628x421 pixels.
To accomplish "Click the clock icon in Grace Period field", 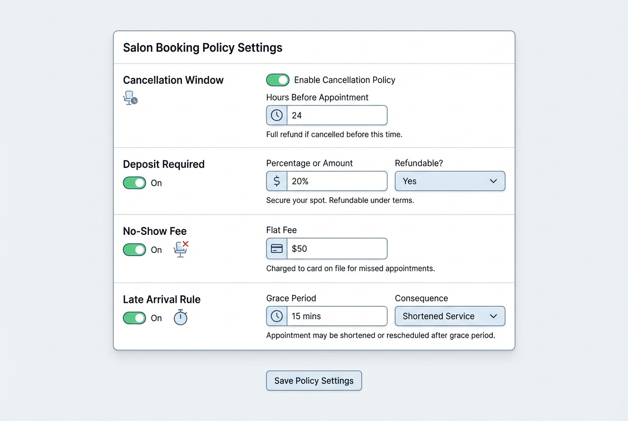I will coord(276,316).
